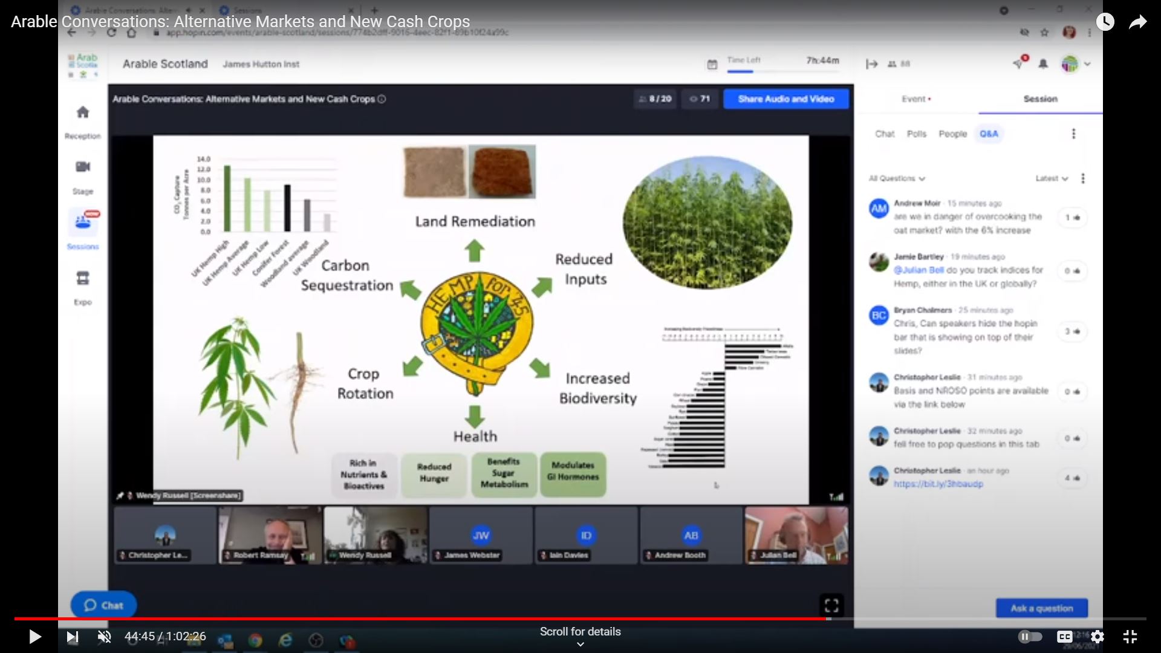This screenshot has width=1161, height=653.
Task: Upvote Jamie Bartley's hemp indices question
Action: point(1073,271)
